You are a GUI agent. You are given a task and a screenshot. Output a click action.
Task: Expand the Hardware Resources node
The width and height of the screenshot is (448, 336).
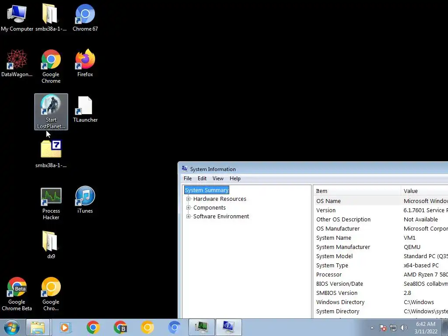[x=188, y=199]
